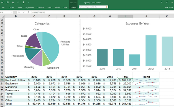Select row 27 header
This screenshot has height=107, width=174.
pyautogui.click(x=2, y=104)
